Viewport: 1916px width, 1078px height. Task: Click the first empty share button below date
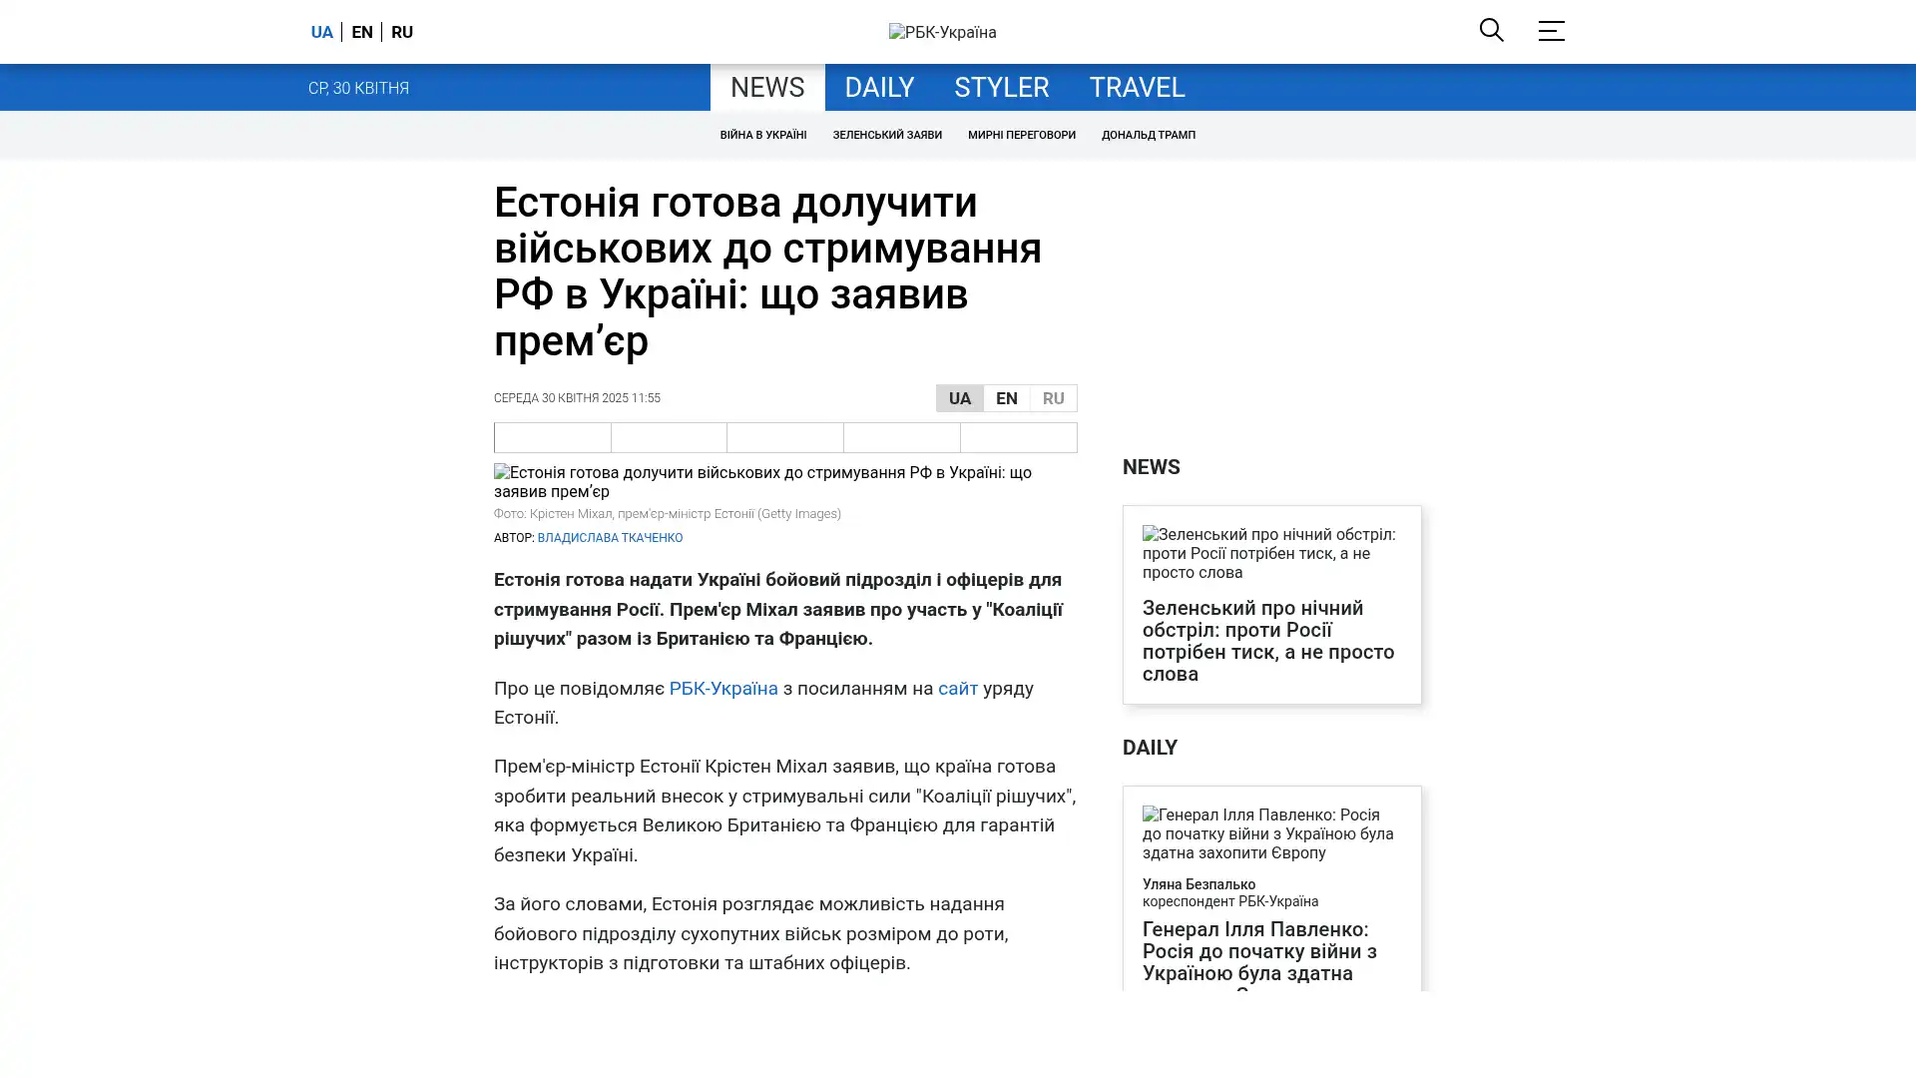pos(552,437)
